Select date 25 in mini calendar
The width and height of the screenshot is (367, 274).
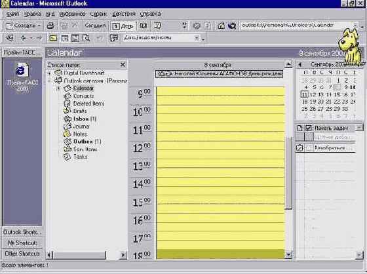[305, 109]
